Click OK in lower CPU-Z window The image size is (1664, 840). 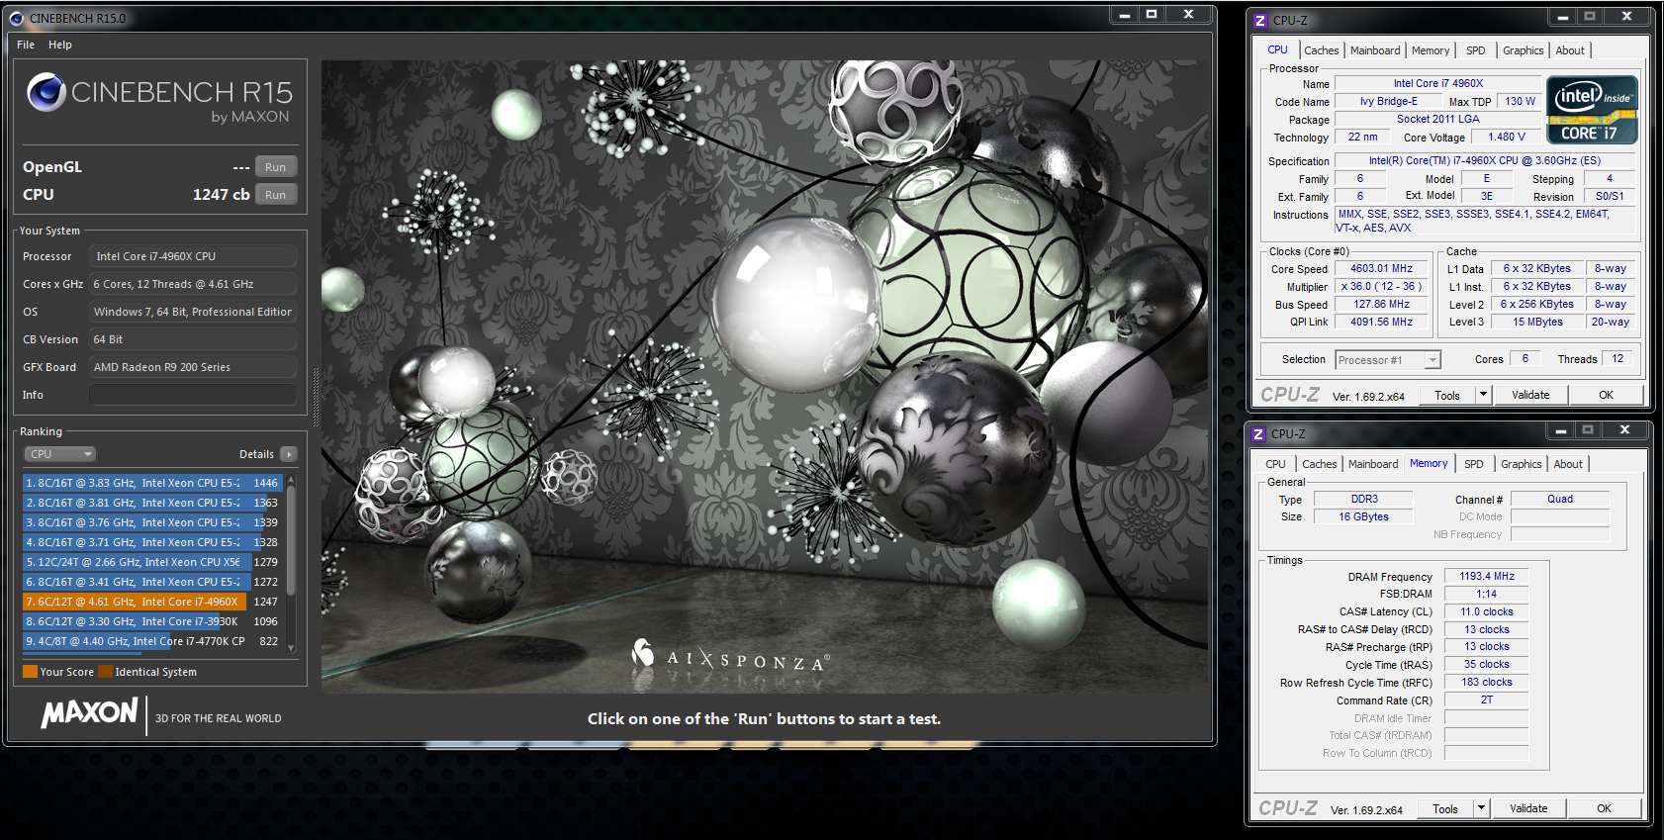pyautogui.click(x=1604, y=808)
